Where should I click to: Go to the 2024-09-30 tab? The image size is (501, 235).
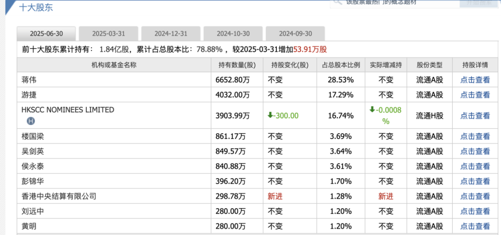(295, 34)
